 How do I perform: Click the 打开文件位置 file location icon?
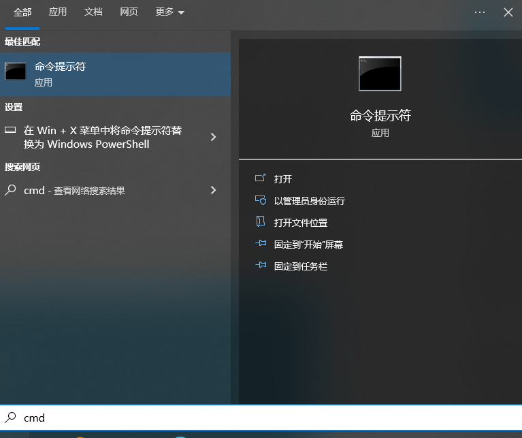(x=260, y=222)
